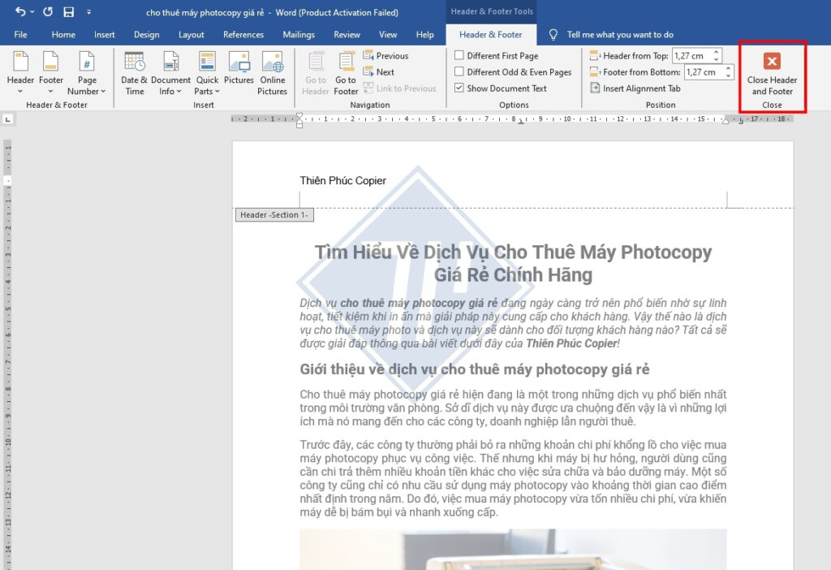Switch to the References tab
Screen dimensions: 831x570
(x=243, y=34)
